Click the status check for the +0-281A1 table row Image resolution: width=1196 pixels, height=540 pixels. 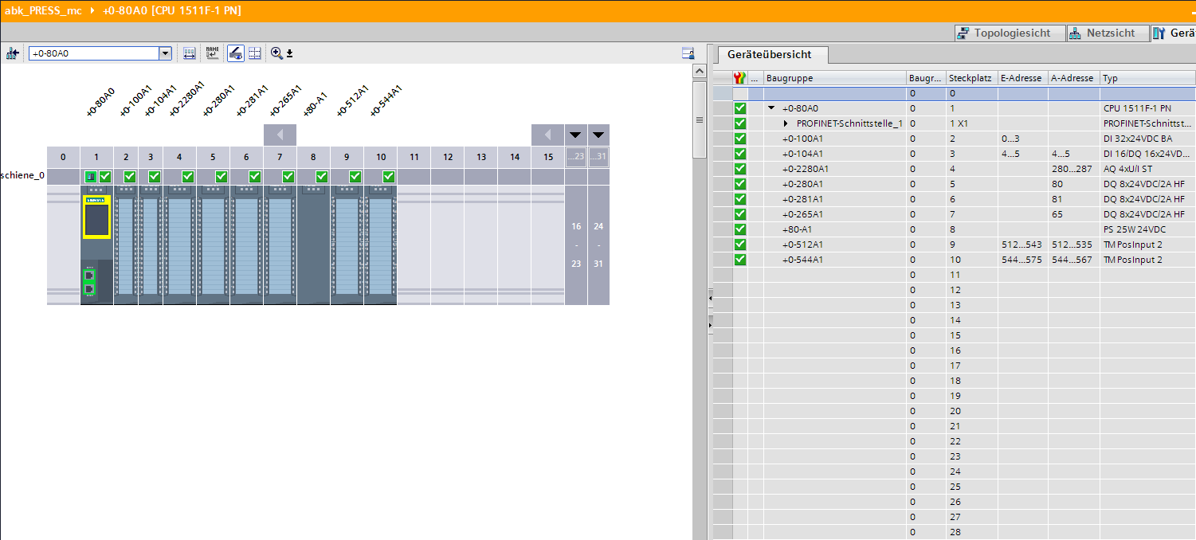(x=740, y=199)
